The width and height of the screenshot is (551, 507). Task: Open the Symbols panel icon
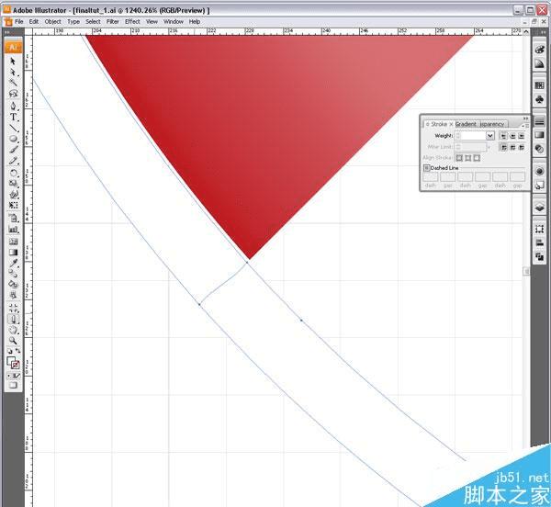(x=539, y=99)
